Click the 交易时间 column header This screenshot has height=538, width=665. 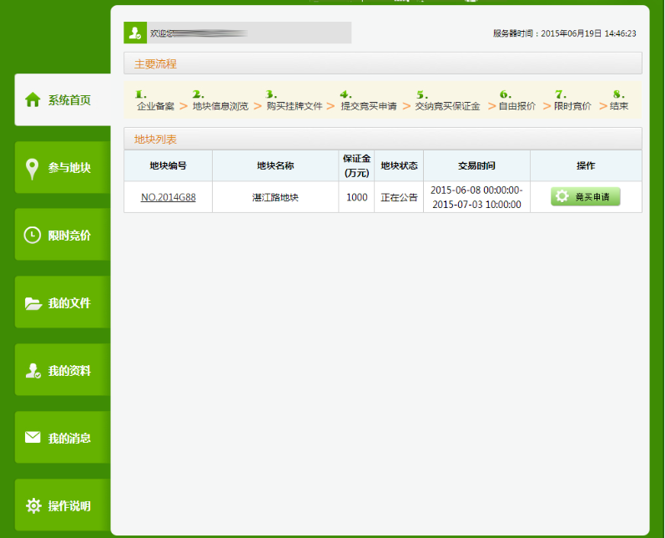coord(476,165)
